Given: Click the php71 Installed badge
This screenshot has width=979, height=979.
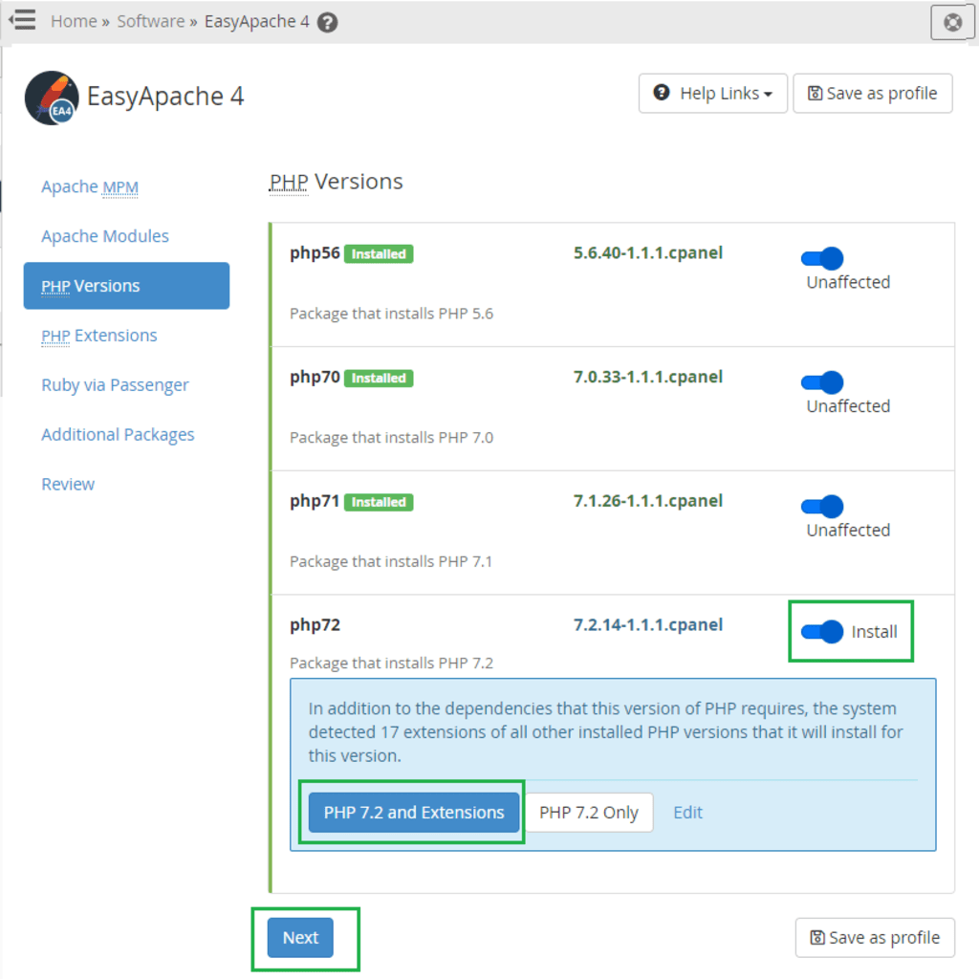Looking at the screenshot, I should tap(379, 503).
